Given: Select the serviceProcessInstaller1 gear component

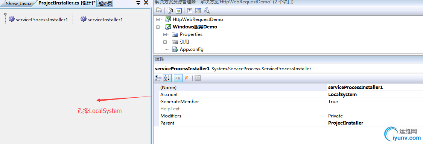Looking at the screenshot, I should pyautogui.click(x=39, y=19).
